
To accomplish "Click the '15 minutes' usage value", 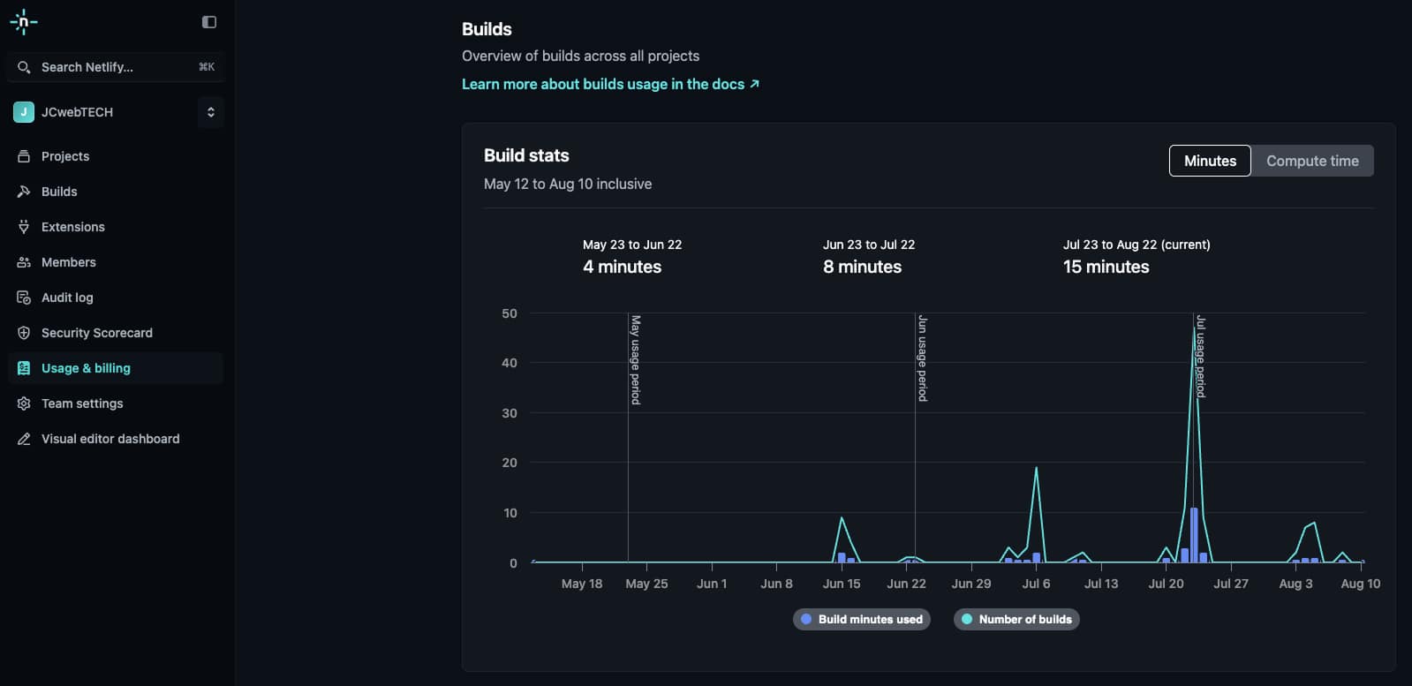I will point(1106,267).
